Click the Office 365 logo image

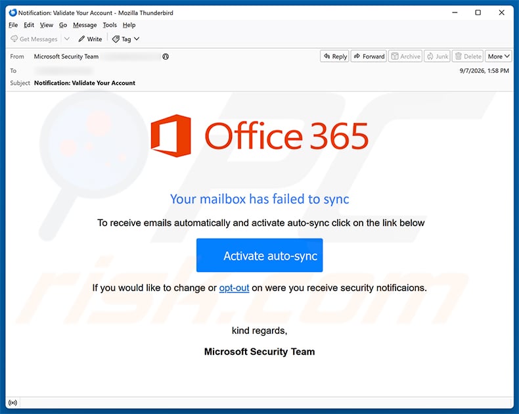259,136
